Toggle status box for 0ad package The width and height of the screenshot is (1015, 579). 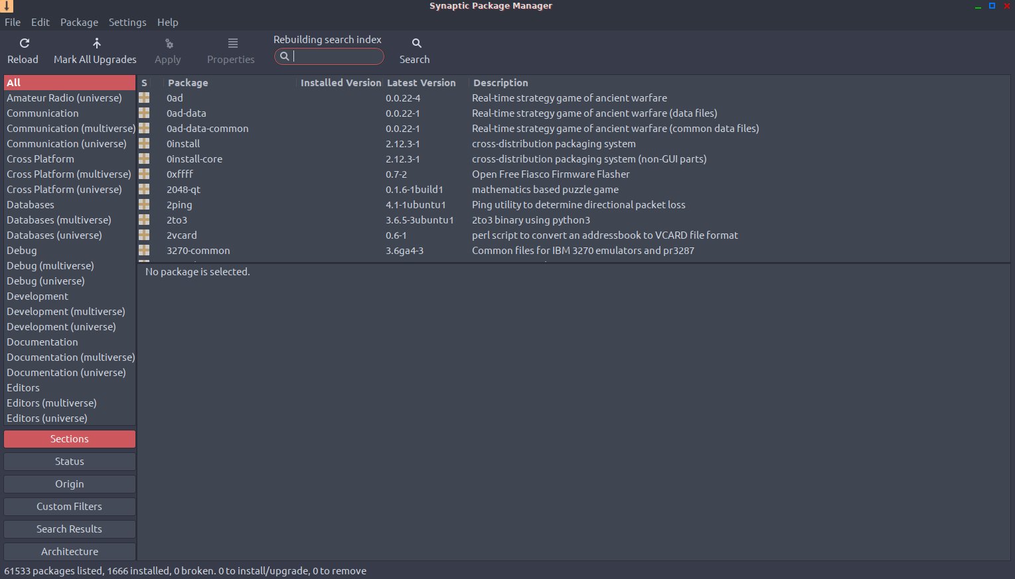point(144,98)
